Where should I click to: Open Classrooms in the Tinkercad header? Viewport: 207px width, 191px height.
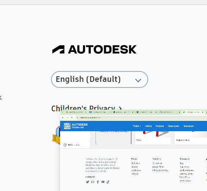tap(173, 126)
